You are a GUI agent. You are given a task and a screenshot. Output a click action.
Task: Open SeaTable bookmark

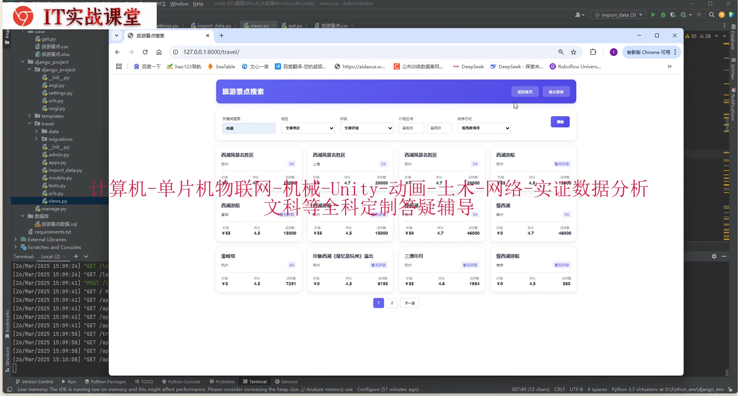[221, 66]
